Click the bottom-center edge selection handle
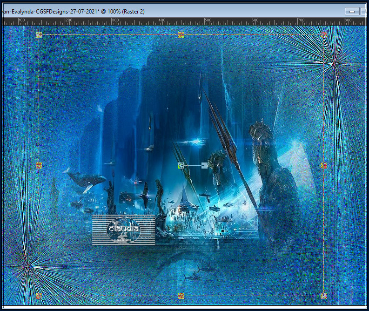369x311 pixels. coord(181,296)
